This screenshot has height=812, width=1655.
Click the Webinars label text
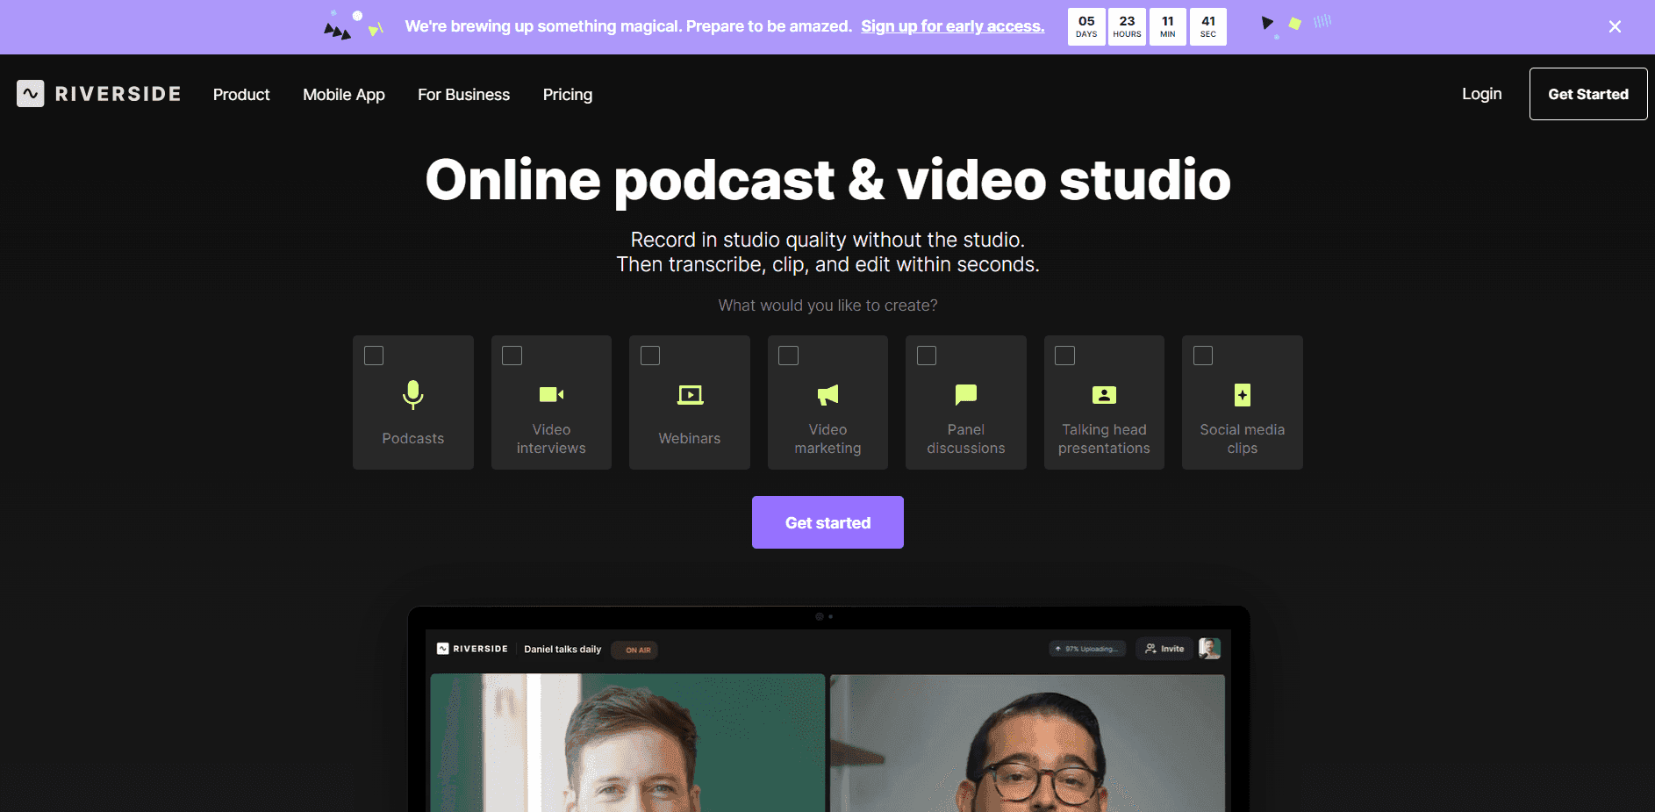coord(690,438)
